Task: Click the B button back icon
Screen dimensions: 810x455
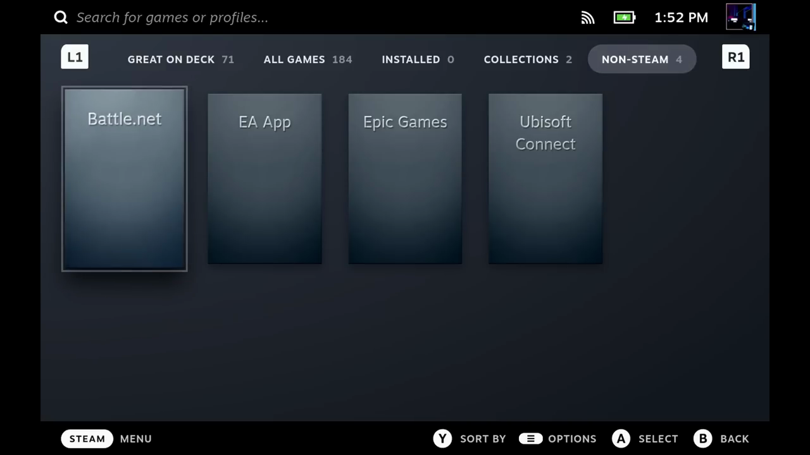Action: point(702,439)
